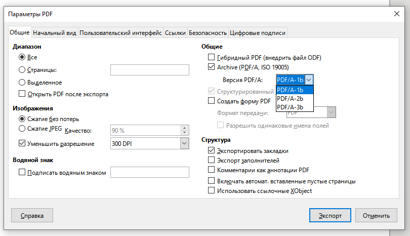Select the Общие tab

pyautogui.click(x=20, y=32)
